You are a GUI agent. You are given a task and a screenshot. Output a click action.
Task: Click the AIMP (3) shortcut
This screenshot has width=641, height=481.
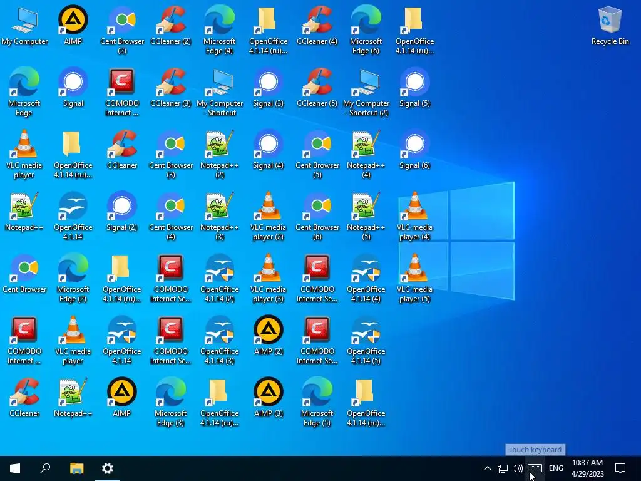pos(268,398)
